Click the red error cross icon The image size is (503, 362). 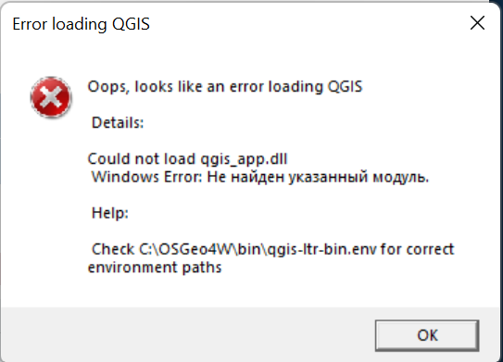coord(51,97)
